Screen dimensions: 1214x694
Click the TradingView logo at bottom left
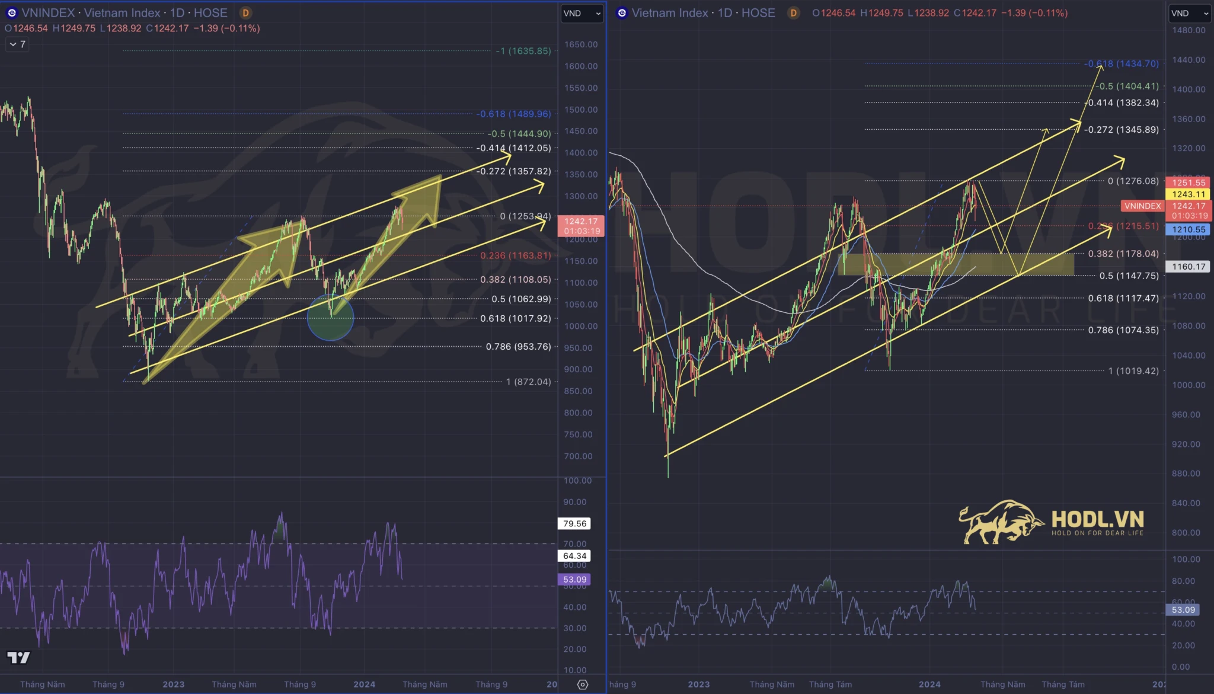18,657
